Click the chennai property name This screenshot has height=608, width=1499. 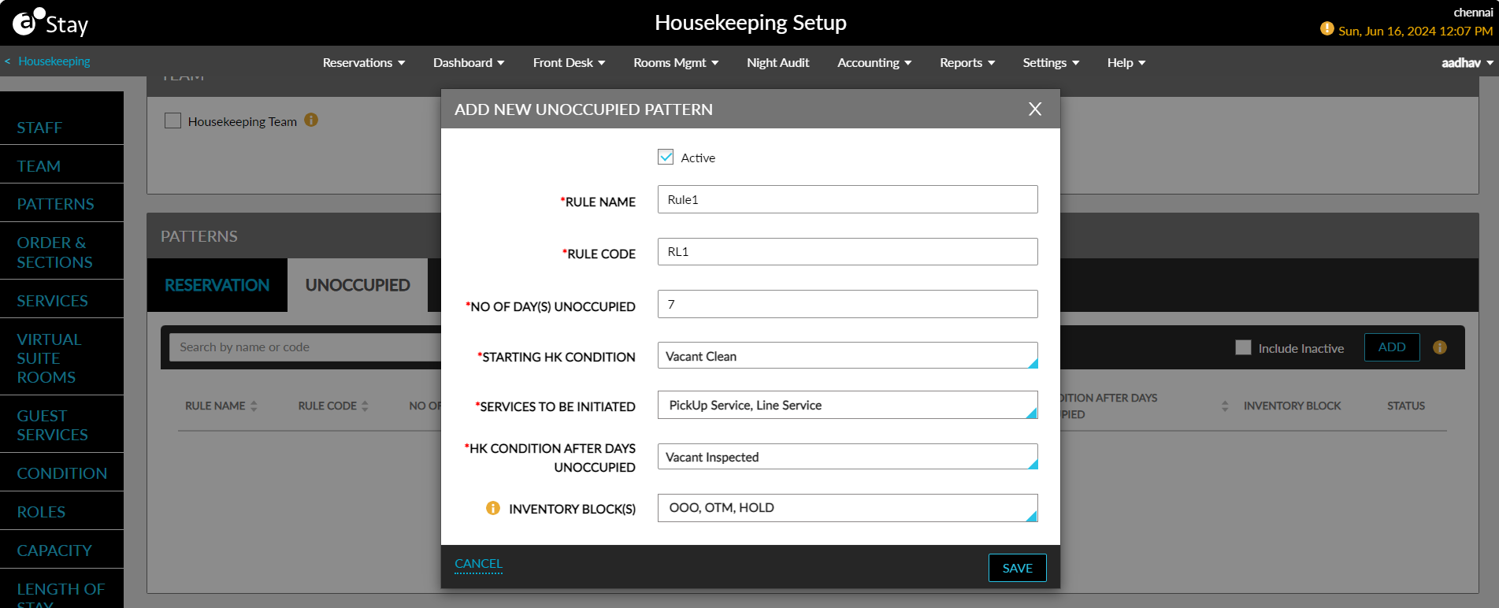1473,13
